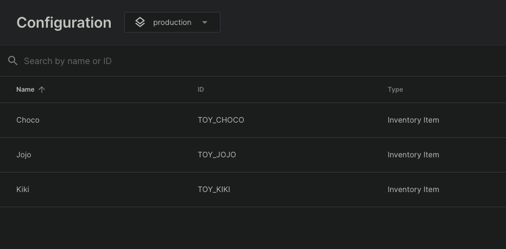Select the Kiki item name
This screenshot has width=506, height=249.
tap(23, 189)
